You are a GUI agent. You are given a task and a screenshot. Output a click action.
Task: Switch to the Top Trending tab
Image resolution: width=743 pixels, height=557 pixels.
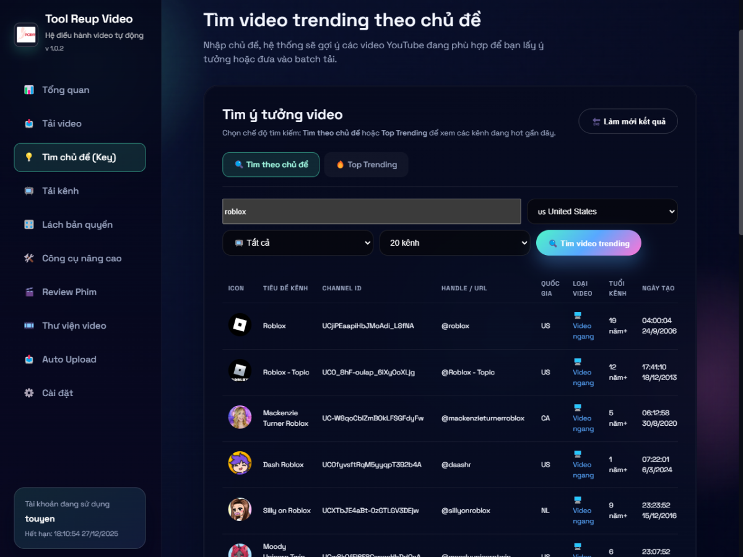(x=366, y=165)
